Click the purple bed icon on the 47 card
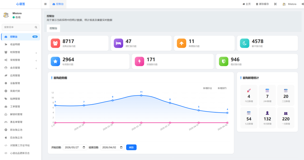Viewport: 304px width, 160px height. point(118,43)
